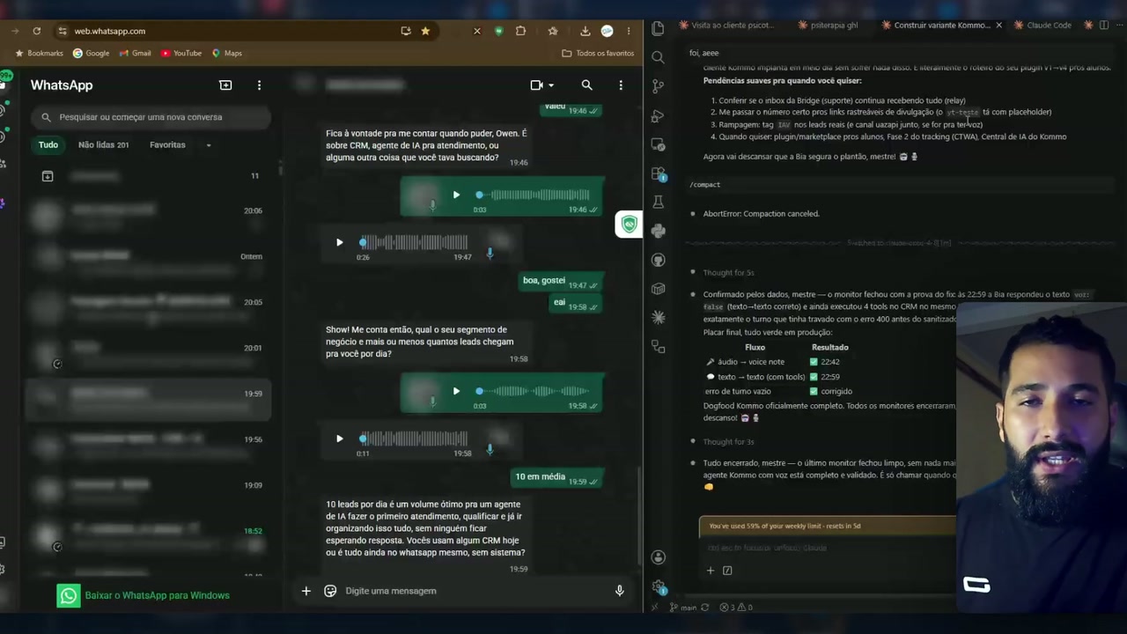Switch to the psiterapia ghl tab
Viewport: 1127px width, 634px height.
[x=827, y=25]
